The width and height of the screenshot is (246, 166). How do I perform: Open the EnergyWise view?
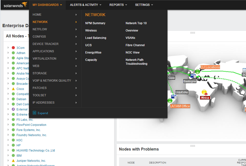[x=93, y=52]
